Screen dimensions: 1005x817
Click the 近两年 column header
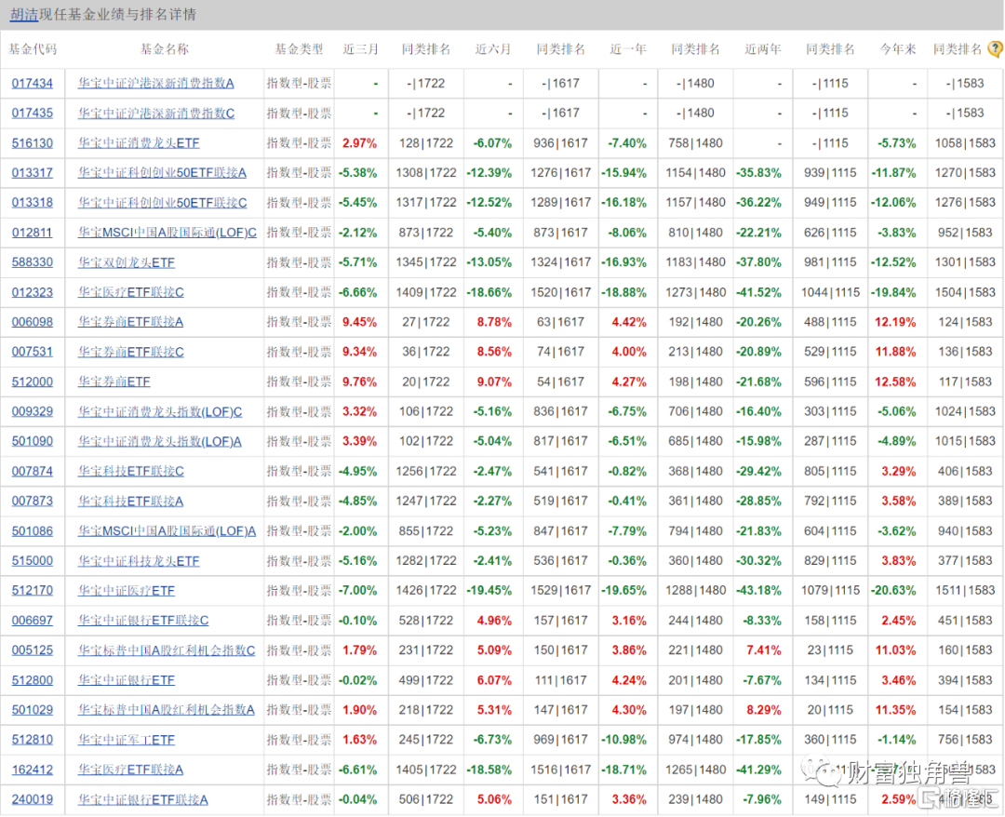(763, 49)
